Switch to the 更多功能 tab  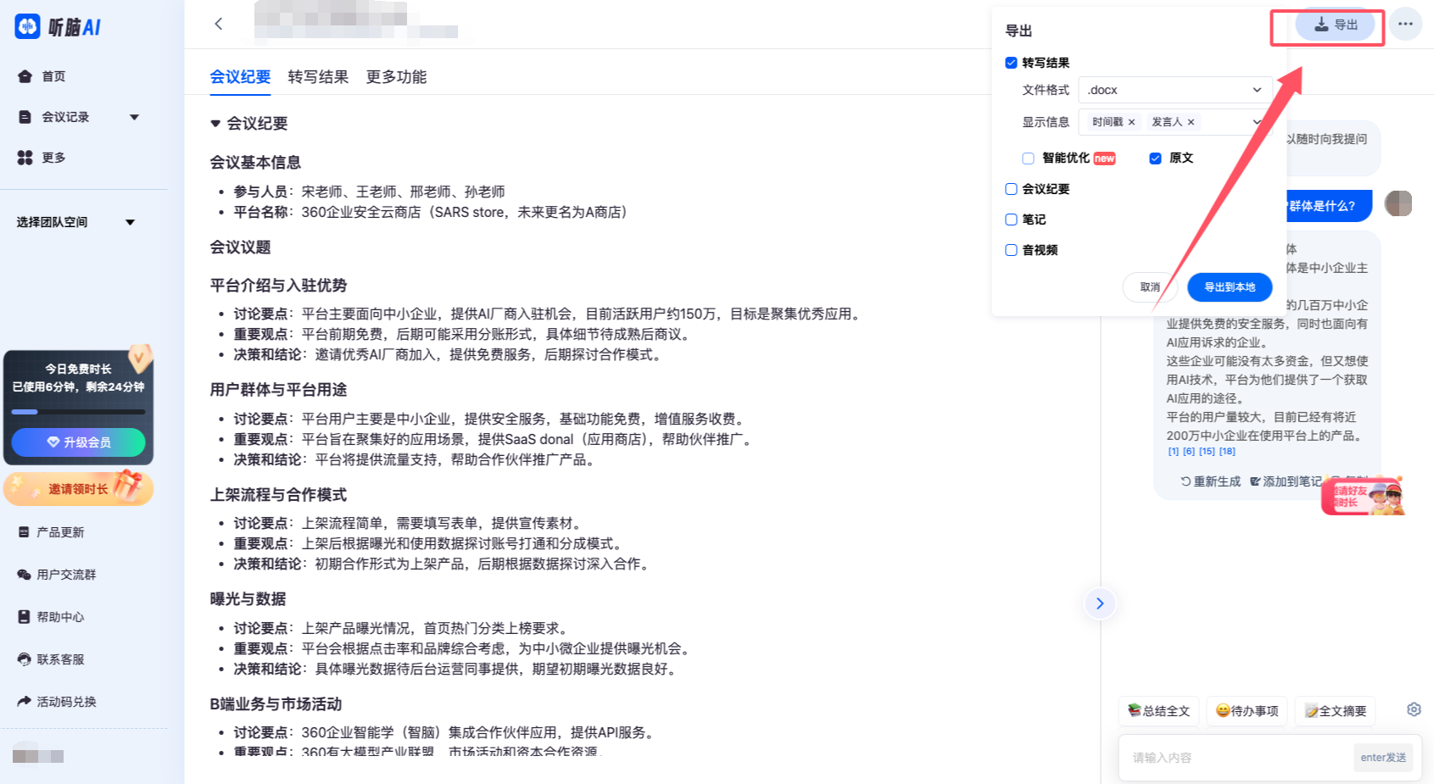pos(396,77)
